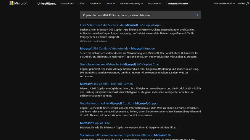Open search via the magnifier icon

coord(247,4)
